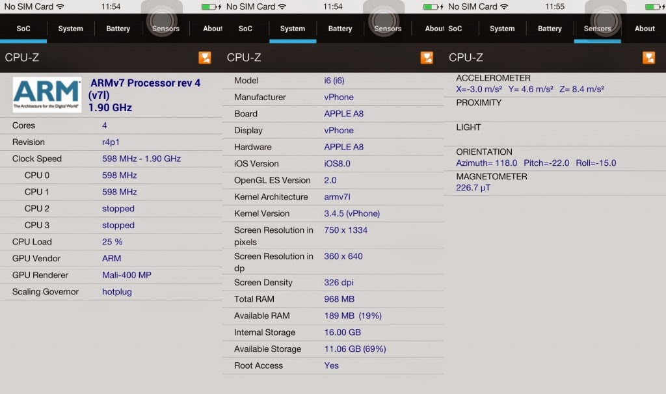The height and width of the screenshot is (394, 666).
Task: Tap Total RAM value '968 MB'
Action: click(340, 299)
